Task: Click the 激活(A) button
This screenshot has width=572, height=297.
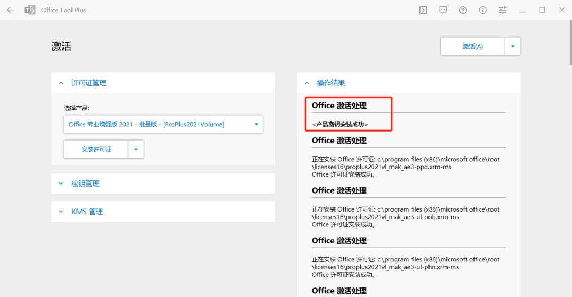Action: (473, 46)
